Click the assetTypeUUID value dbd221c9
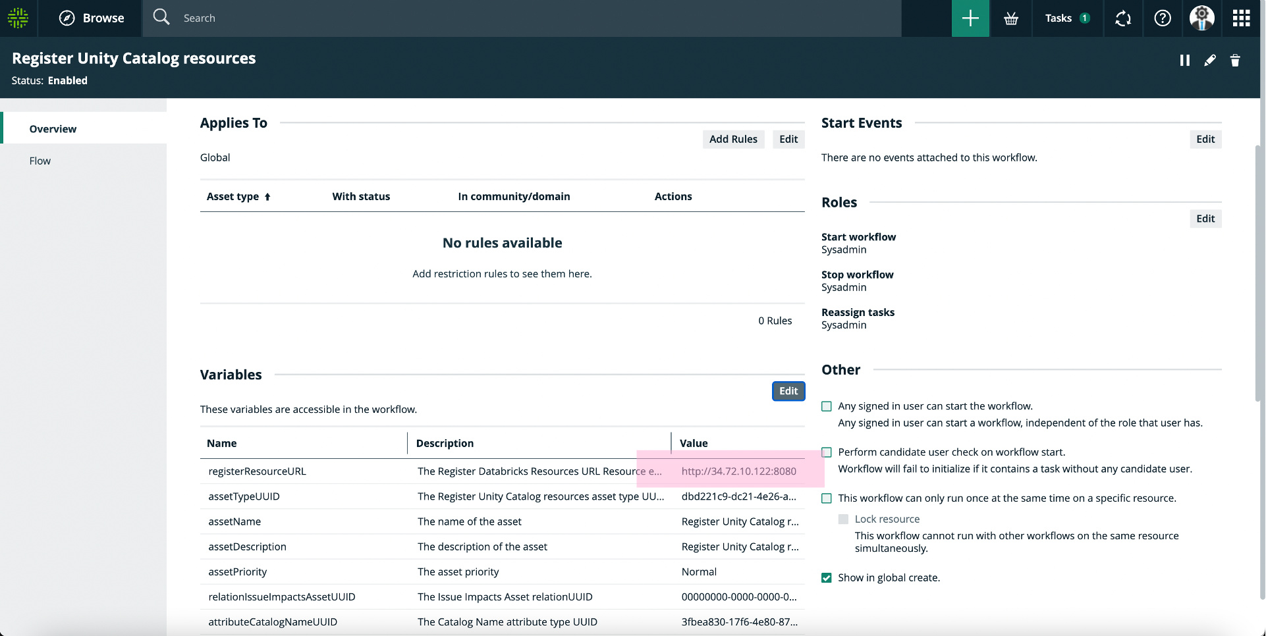The height and width of the screenshot is (636, 1266). 738,496
